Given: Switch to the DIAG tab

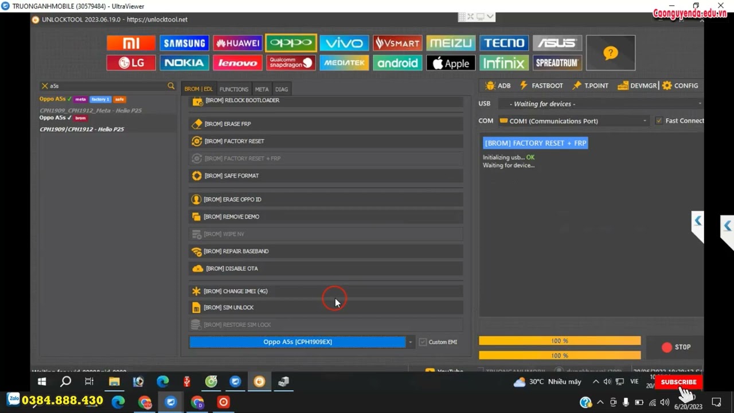Looking at the screenshot, I should pyautogui.click(x=282, y=89).
